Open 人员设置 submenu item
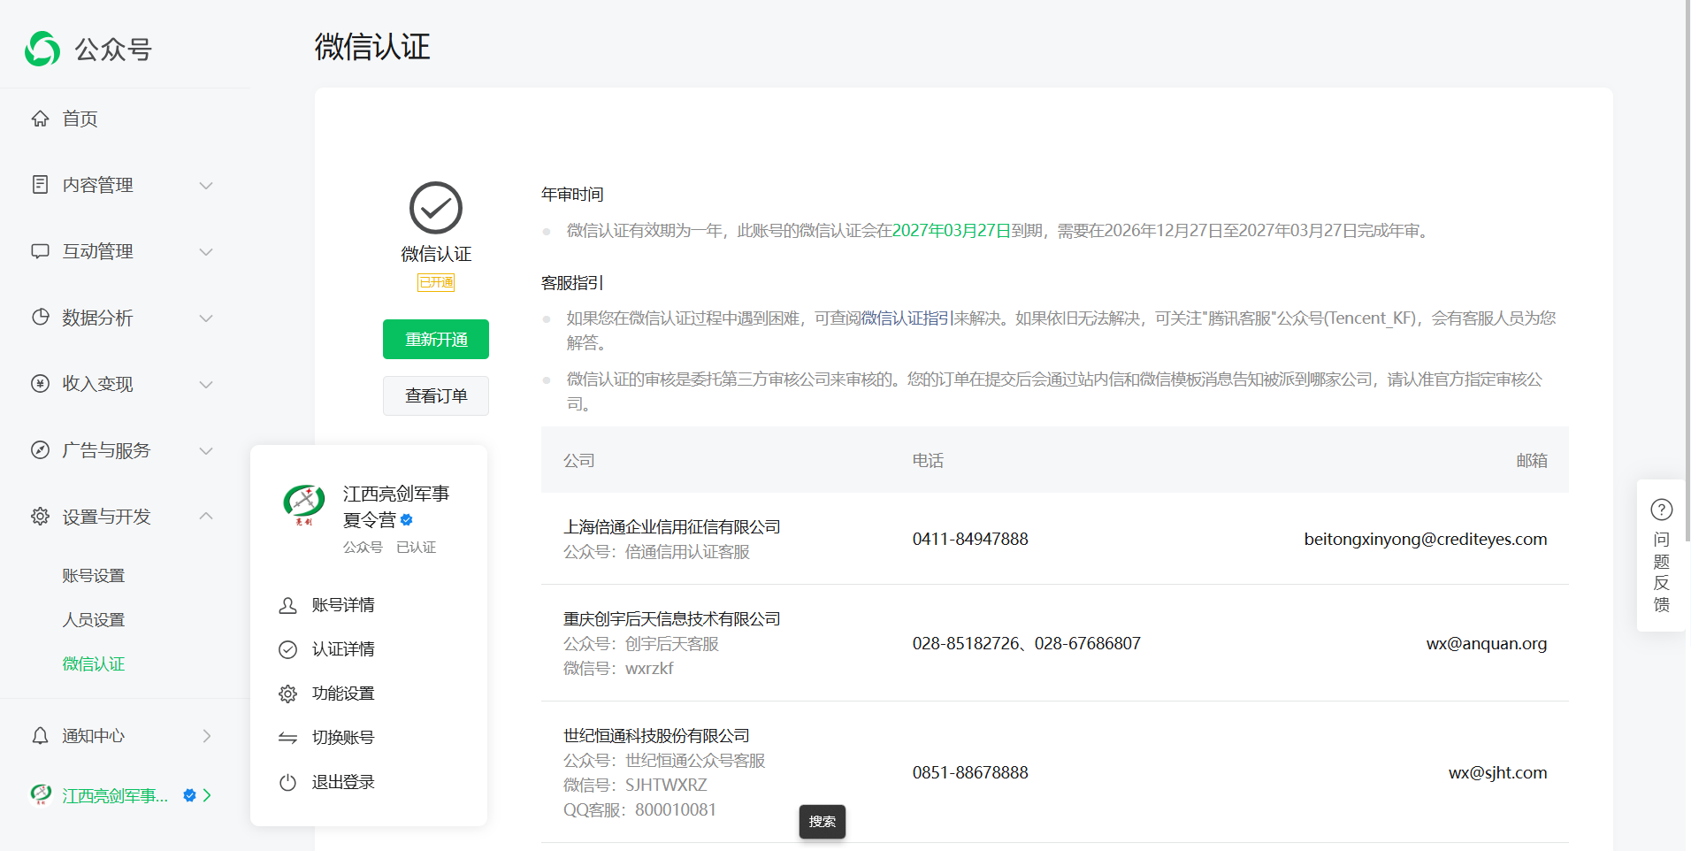Image resolution: width=1691 pixels, height=851 pixels. point(94,620)
